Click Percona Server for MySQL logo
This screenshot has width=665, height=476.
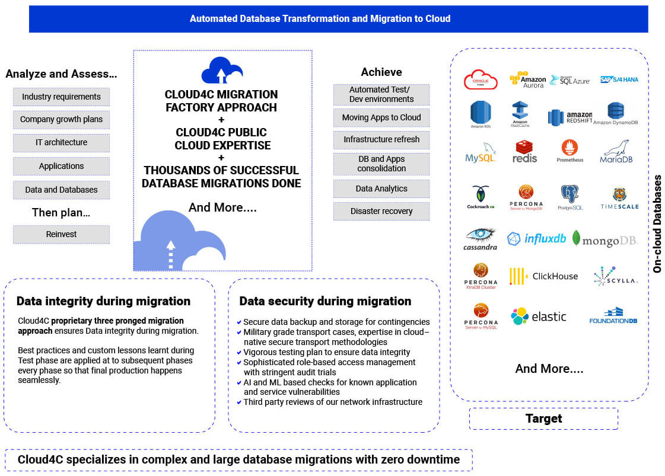(481, 316)
